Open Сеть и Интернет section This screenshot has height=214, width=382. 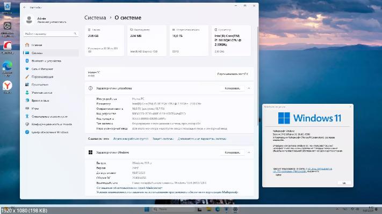51,69
